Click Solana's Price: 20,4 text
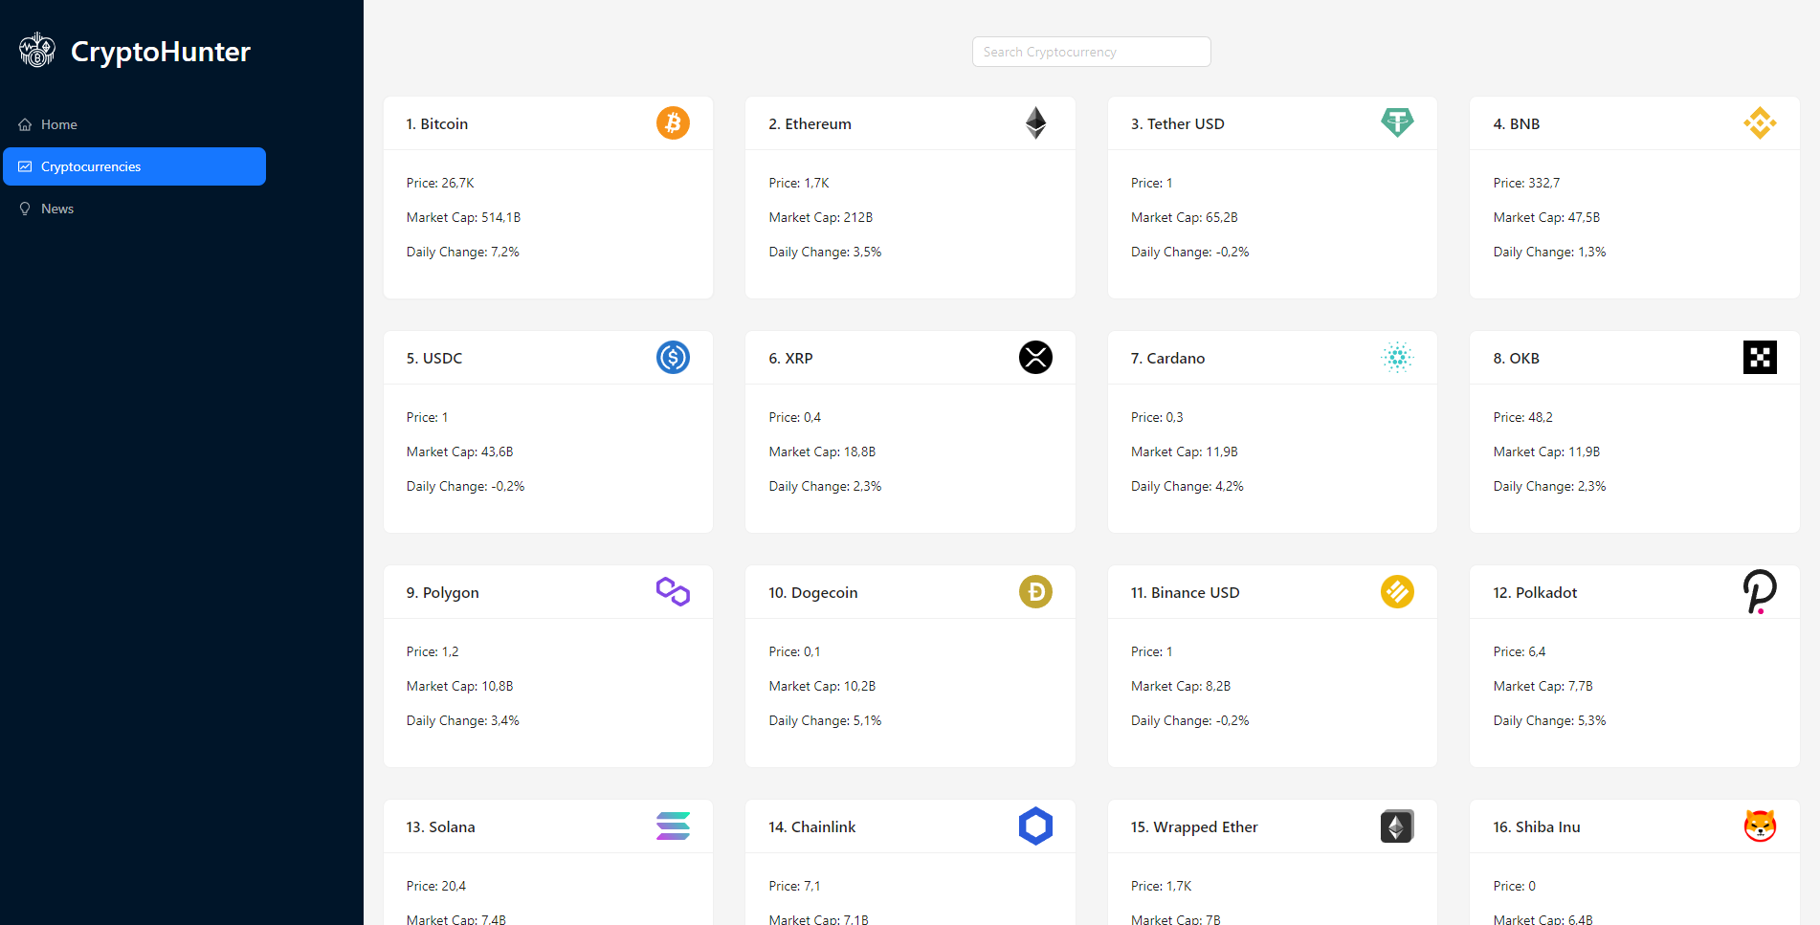Screen dimensions: 1820x925 [x=435, y=886]
